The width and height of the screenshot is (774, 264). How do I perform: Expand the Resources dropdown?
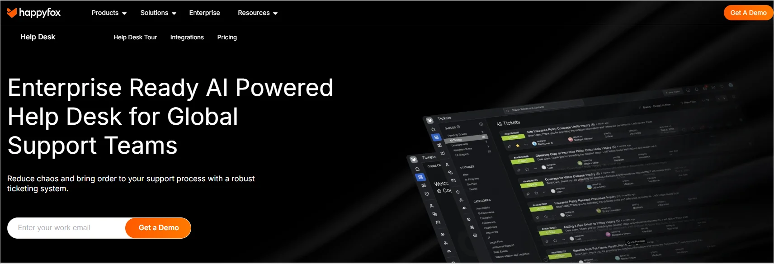tap(258, 13)
